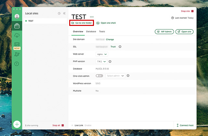Click Connect host
208x136 pixels.
[185, 125]
